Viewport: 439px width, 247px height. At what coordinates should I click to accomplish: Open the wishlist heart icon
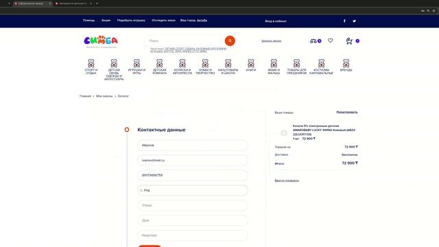coord(331,40)
